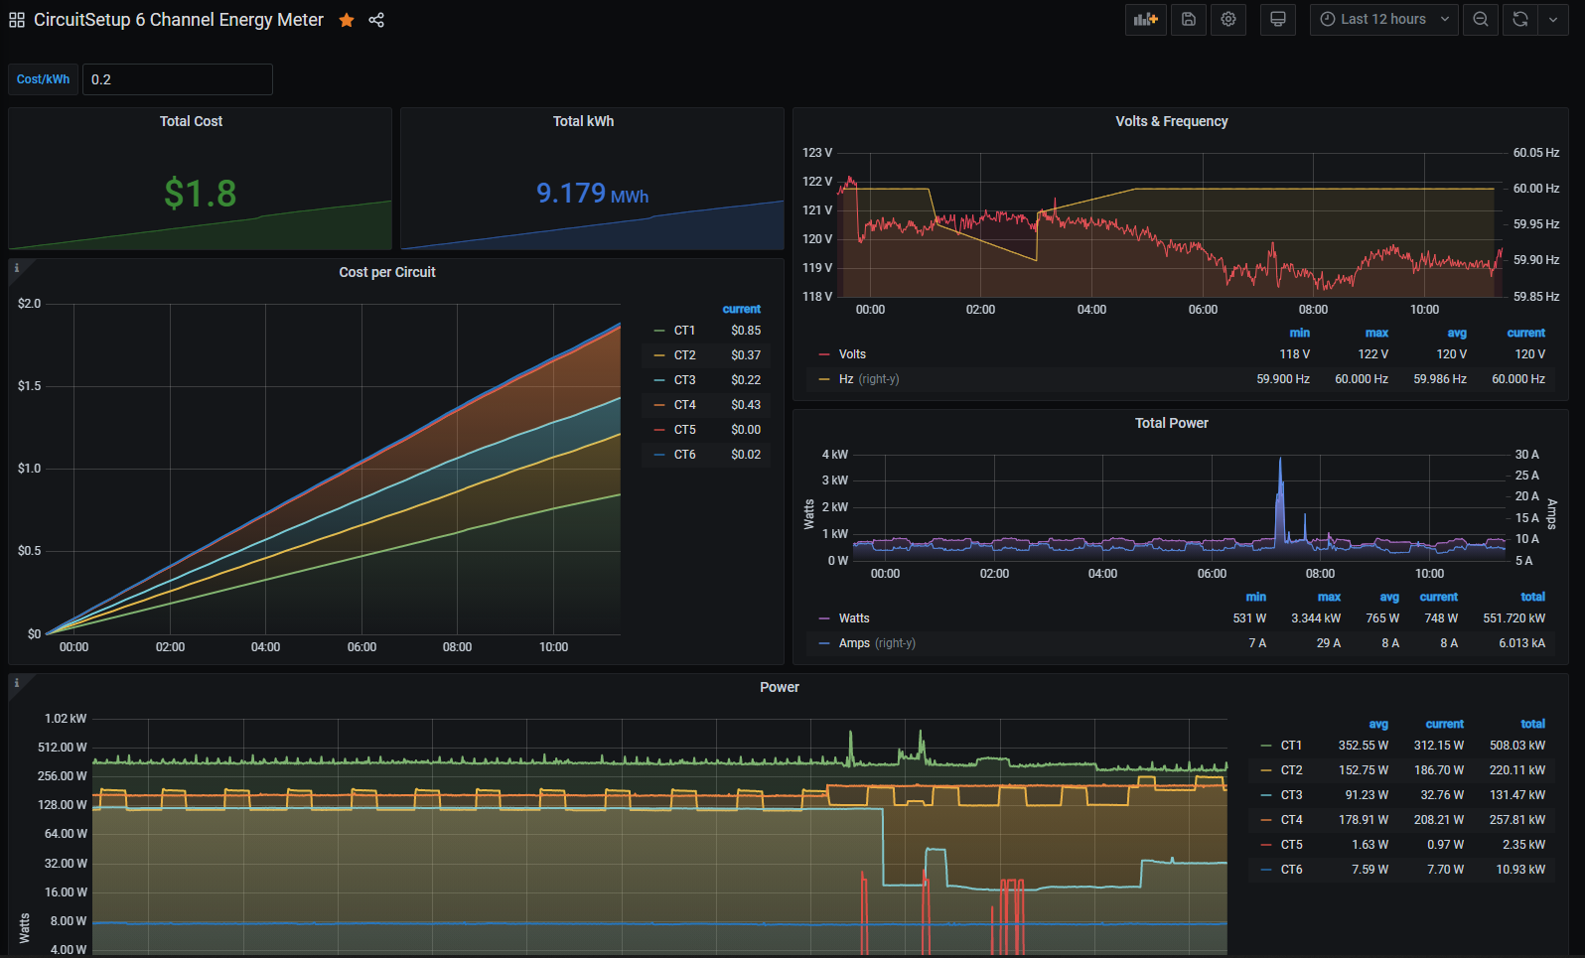Sort Power legend by total column header
1585x958 pixels.
click(1532, 724)
